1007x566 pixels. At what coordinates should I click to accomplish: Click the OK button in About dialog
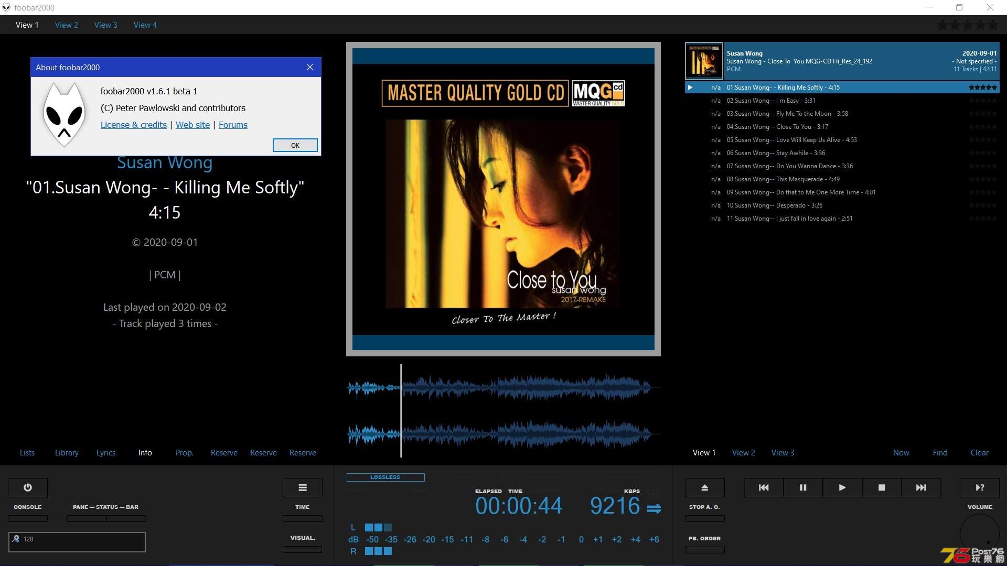pyautogui.click(x=295, y=145)
